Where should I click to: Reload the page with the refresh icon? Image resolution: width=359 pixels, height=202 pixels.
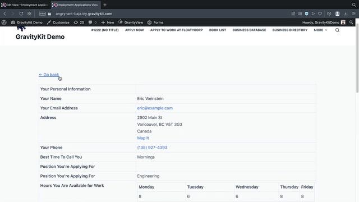tap(21, 13)
